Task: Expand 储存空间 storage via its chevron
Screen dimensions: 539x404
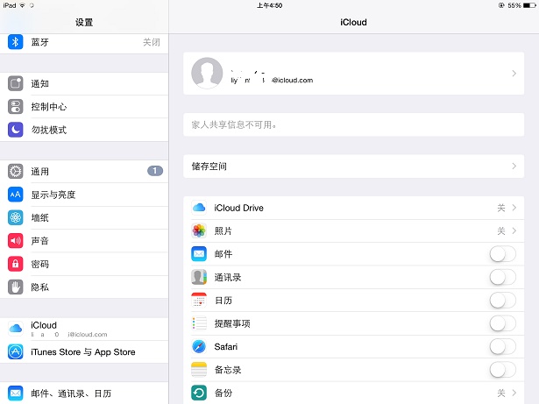Action: (514, 167)
